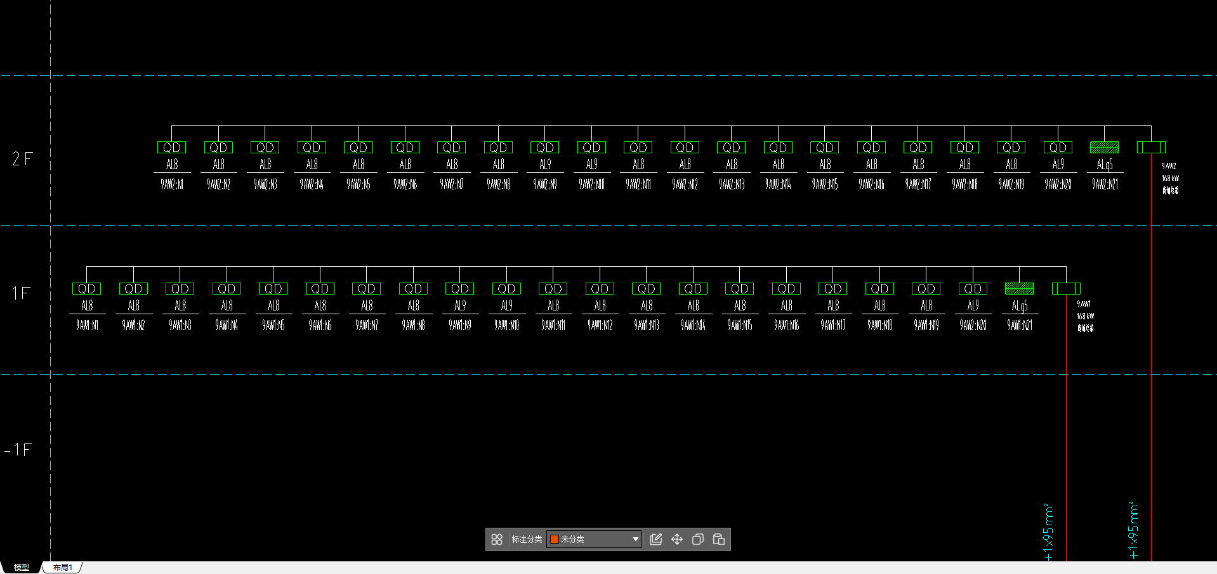Click the 9AW2:N4 circuit label

(x=312, y=184)
